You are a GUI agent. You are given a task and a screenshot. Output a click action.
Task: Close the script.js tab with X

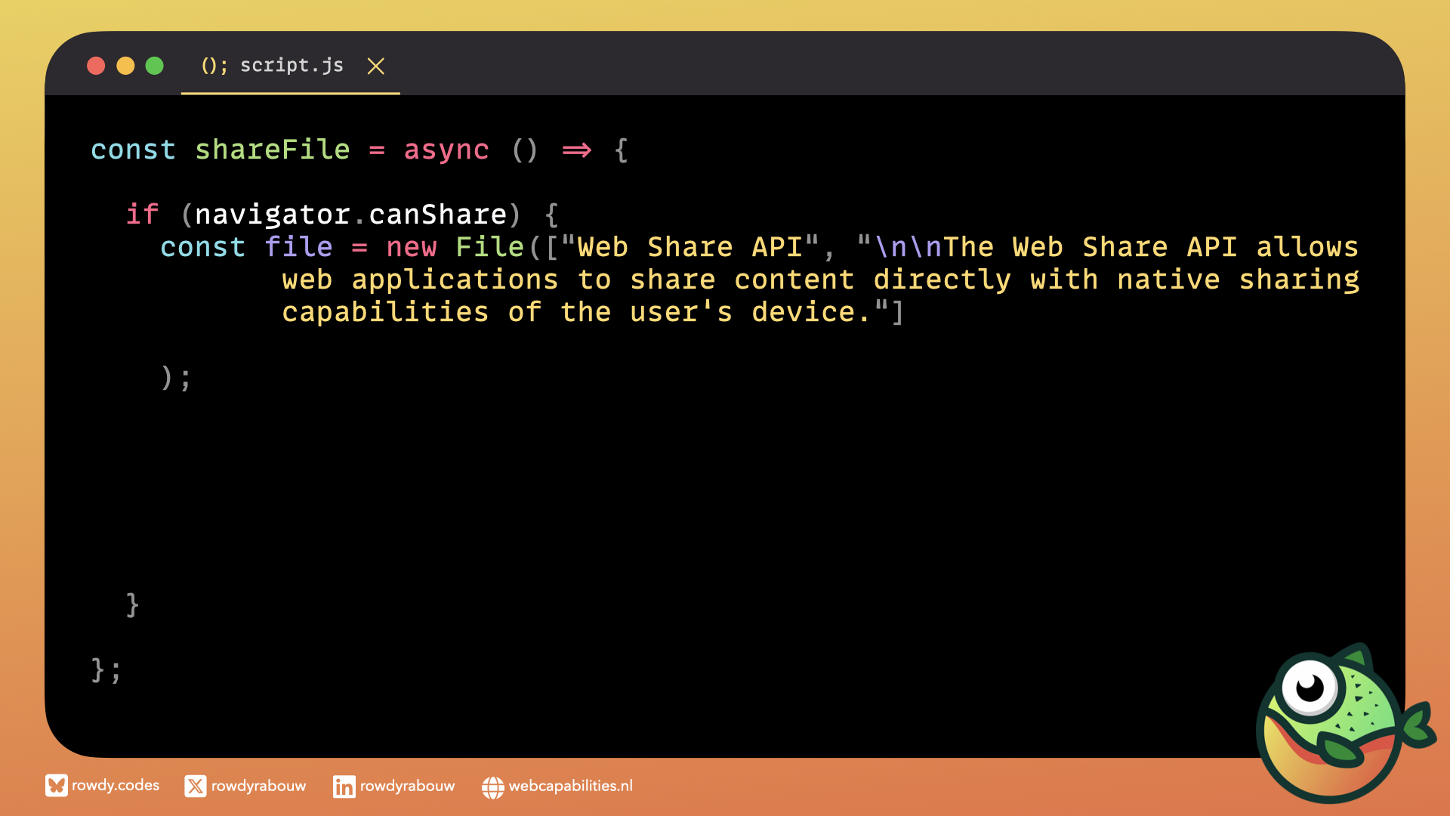click(375, 66)
